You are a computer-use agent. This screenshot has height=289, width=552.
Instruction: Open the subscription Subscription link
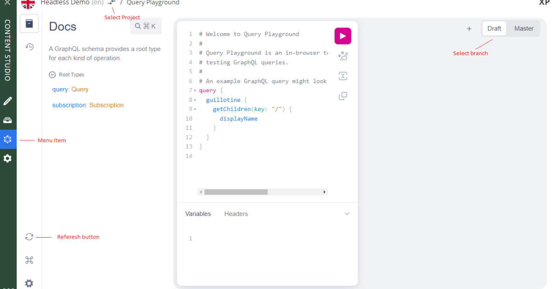click(88, 105)
